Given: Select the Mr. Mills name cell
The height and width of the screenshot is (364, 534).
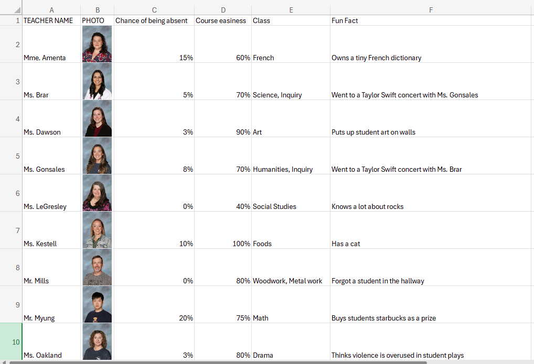Looking at the screenshot, I should (51, 267).
